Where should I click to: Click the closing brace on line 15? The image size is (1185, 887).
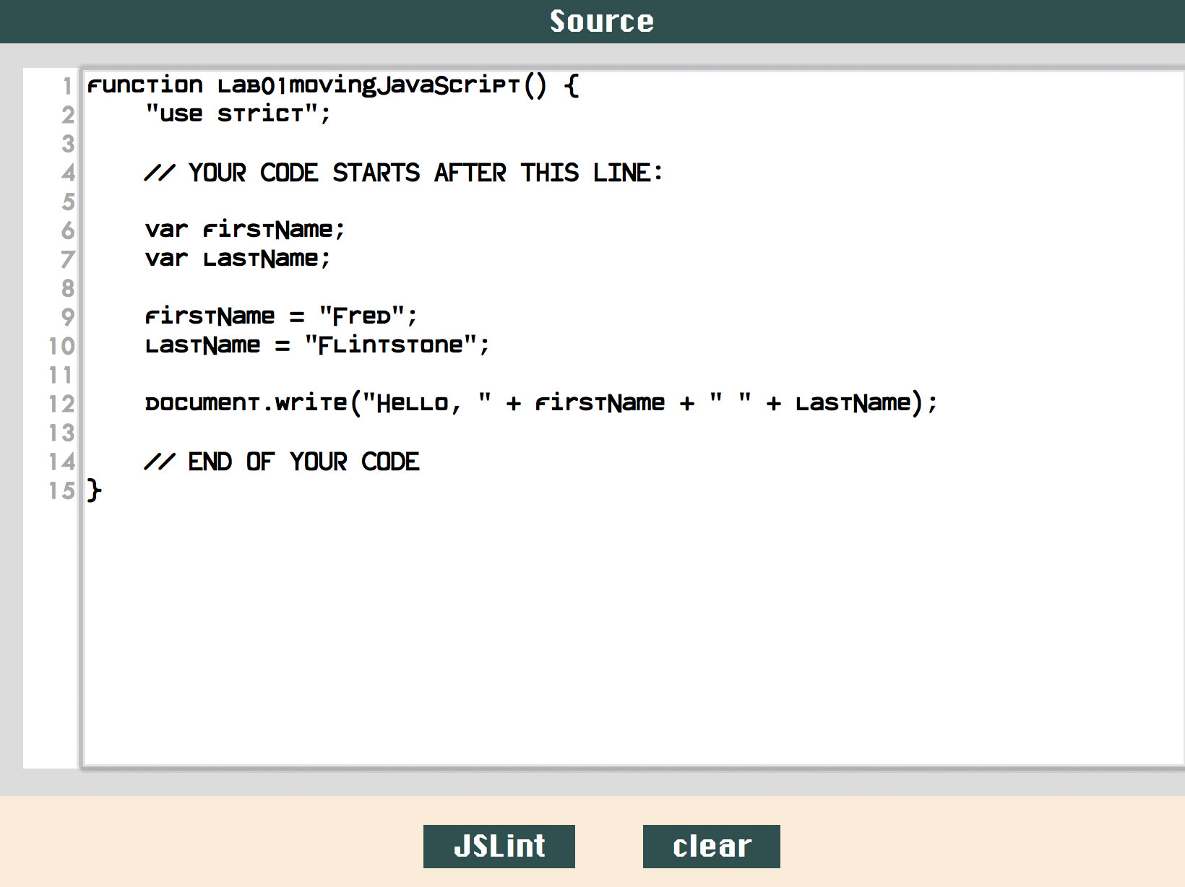(93, 491)
